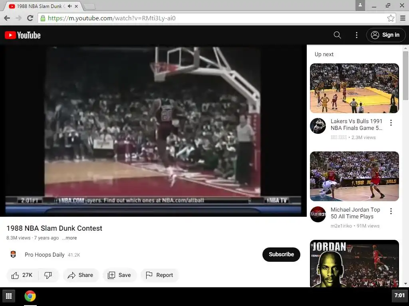This screenshot has height=306, width=409.
Task: Click inside the video player
Action: coord(153,131)
